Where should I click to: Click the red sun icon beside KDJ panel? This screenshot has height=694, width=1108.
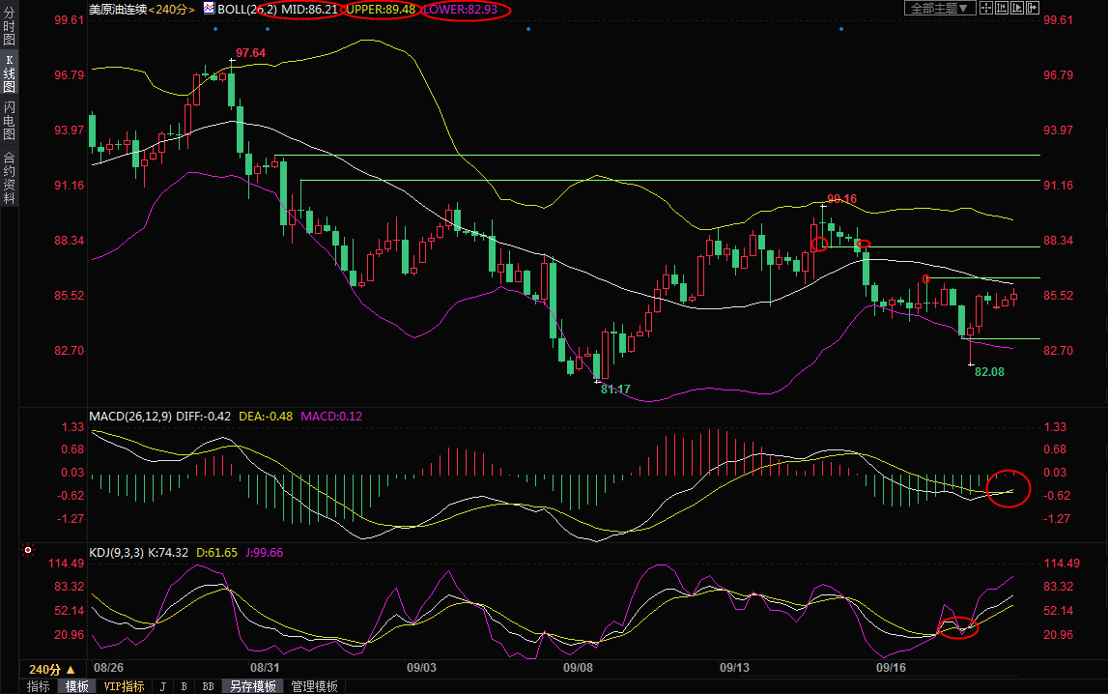27,551
